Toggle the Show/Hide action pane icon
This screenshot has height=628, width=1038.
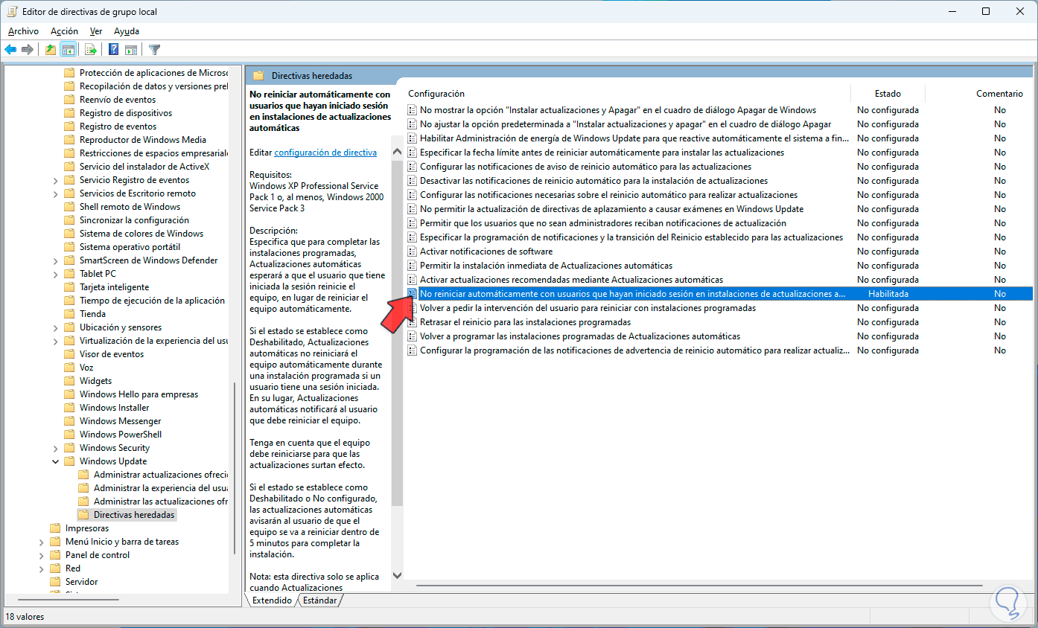coord(131,50)
